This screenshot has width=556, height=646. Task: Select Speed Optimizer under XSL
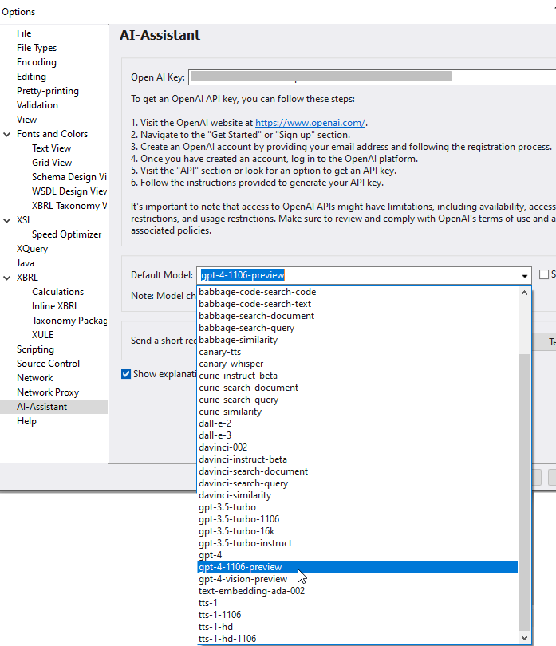coord(66,234)
